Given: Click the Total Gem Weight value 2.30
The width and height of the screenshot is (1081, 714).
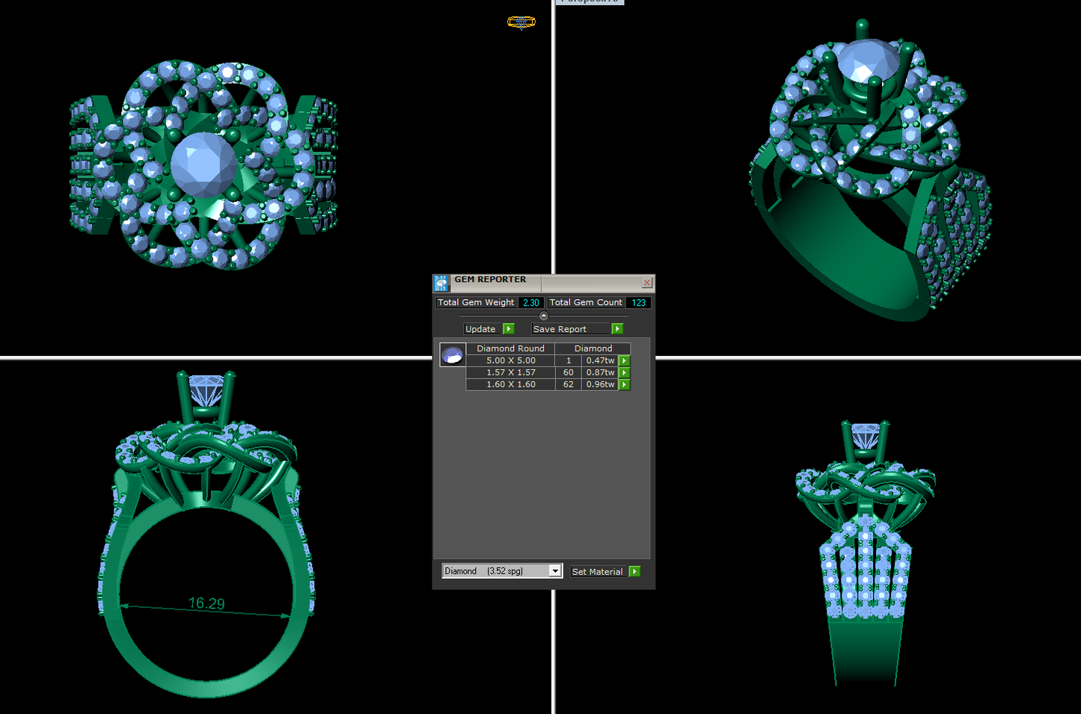Looking at the screenshot, I should (531, 303).
